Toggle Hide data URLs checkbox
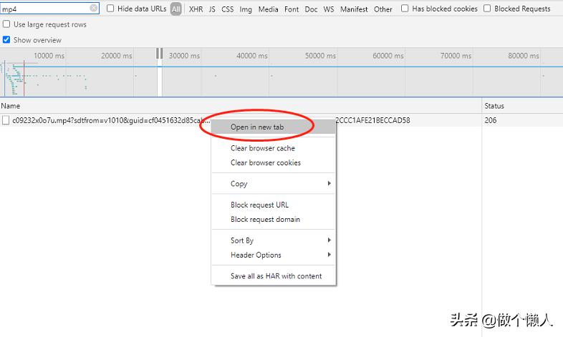 pyautogui.click(x=110, y=9)
